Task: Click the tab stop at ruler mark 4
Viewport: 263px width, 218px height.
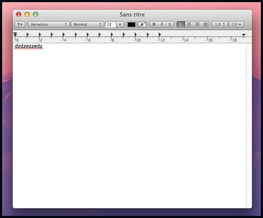Action: (x=64, y=35)
